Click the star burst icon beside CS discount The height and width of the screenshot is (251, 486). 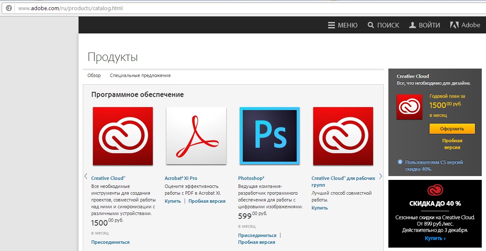(x=400, y=162)
